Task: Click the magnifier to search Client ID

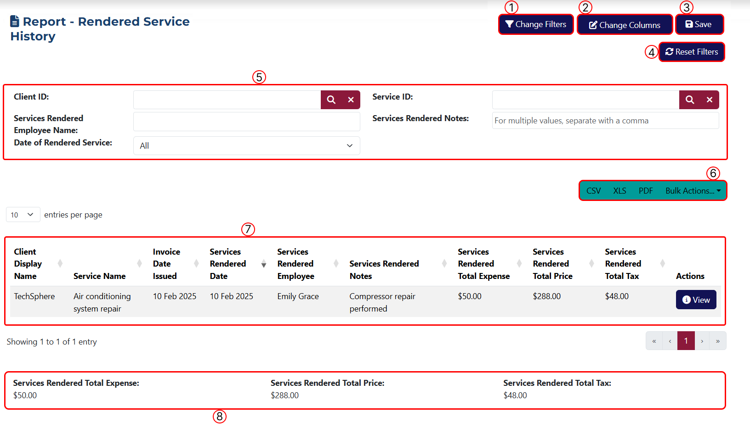Action: [332, 100]
